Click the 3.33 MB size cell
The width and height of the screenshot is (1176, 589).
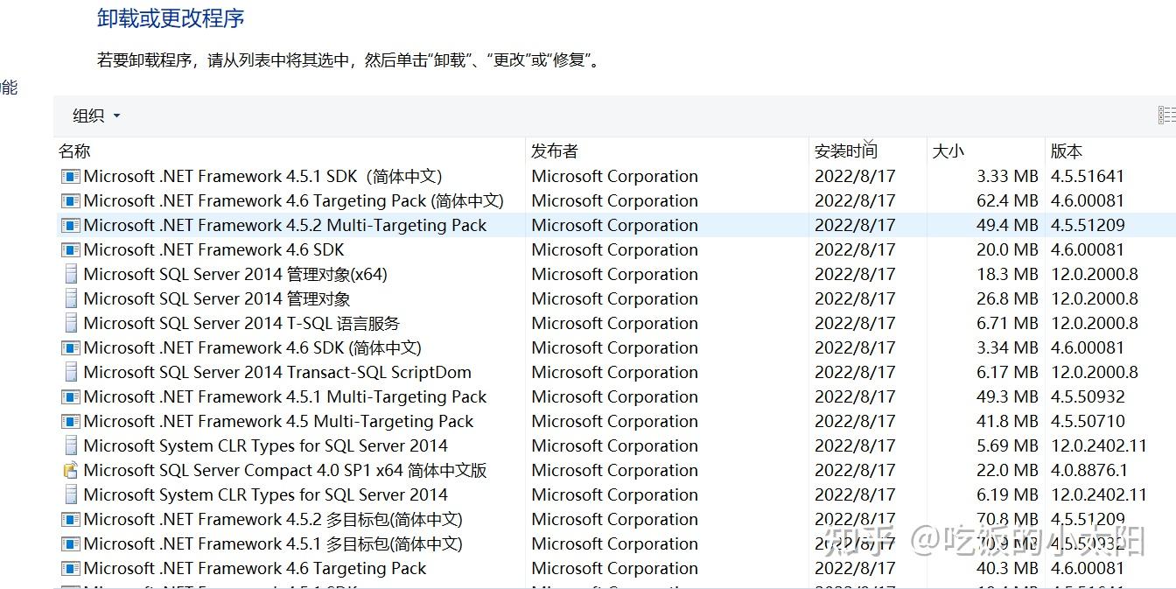(1007, 176)
